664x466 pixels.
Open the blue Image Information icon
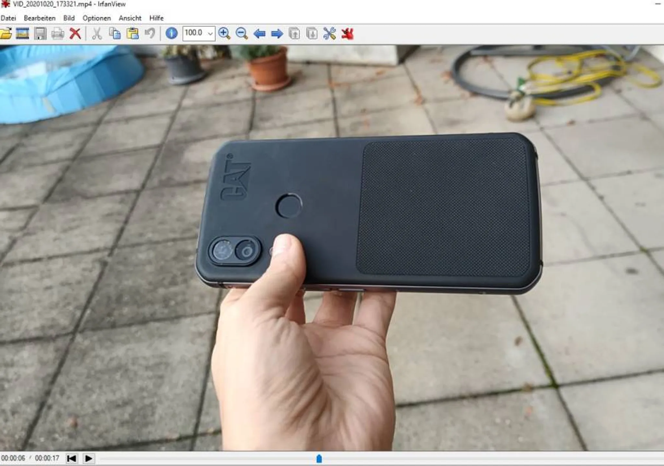click(x=172, y=33)
